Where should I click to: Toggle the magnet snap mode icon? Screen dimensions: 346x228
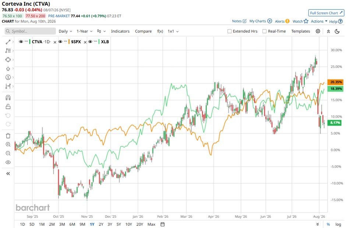[8, 98]
